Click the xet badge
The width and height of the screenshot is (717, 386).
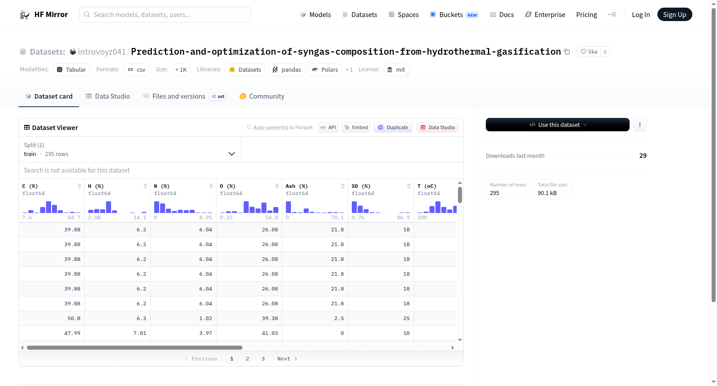218,96
